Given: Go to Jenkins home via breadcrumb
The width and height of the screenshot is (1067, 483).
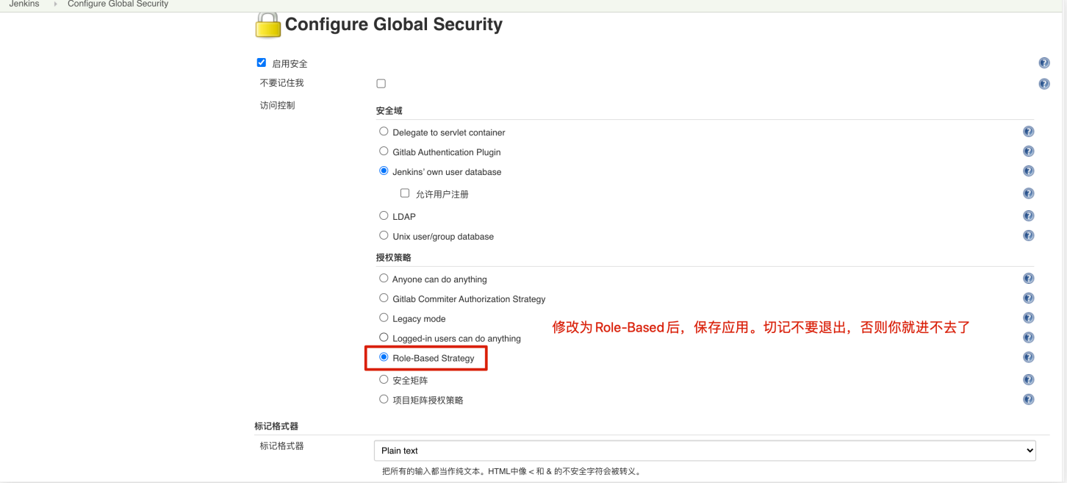Looking at the screenshot, I should pyautogui.click(x=24, y=4).
